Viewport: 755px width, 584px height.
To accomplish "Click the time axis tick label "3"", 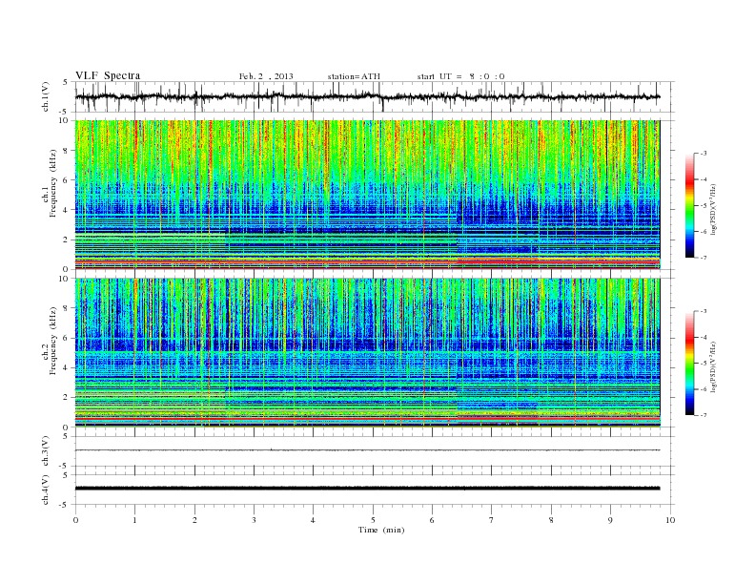I will point(254,520).
